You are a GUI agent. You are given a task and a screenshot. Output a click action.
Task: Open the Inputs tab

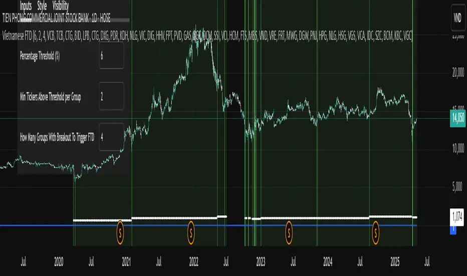click(x=26, y=6)
